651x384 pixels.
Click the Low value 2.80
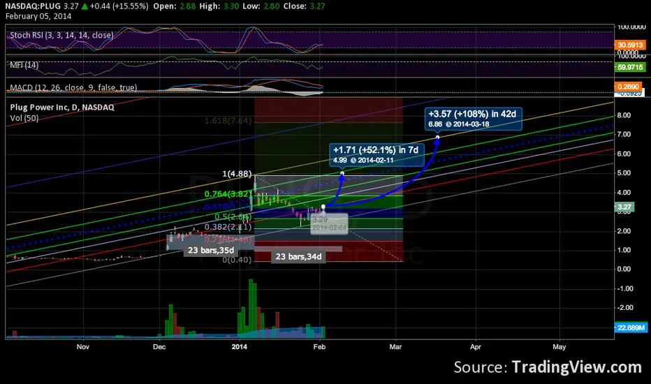pyautogui.click(x=272, y=6)
